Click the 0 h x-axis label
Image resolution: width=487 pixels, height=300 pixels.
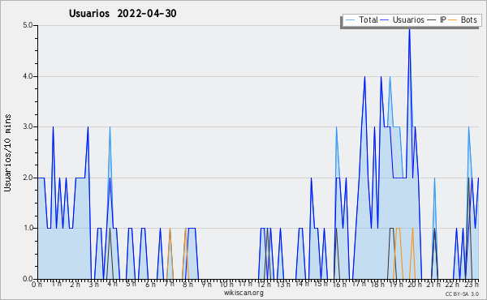(37, 284)
